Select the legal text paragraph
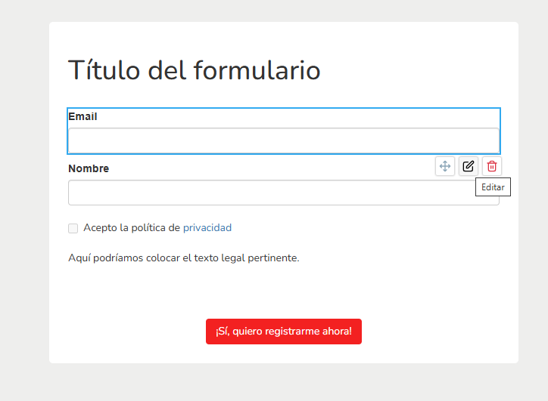This screenshot has width=548, height=401. pos(183,258)
